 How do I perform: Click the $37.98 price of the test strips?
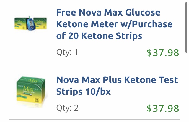pyautogui.click(x=163, y=108)
